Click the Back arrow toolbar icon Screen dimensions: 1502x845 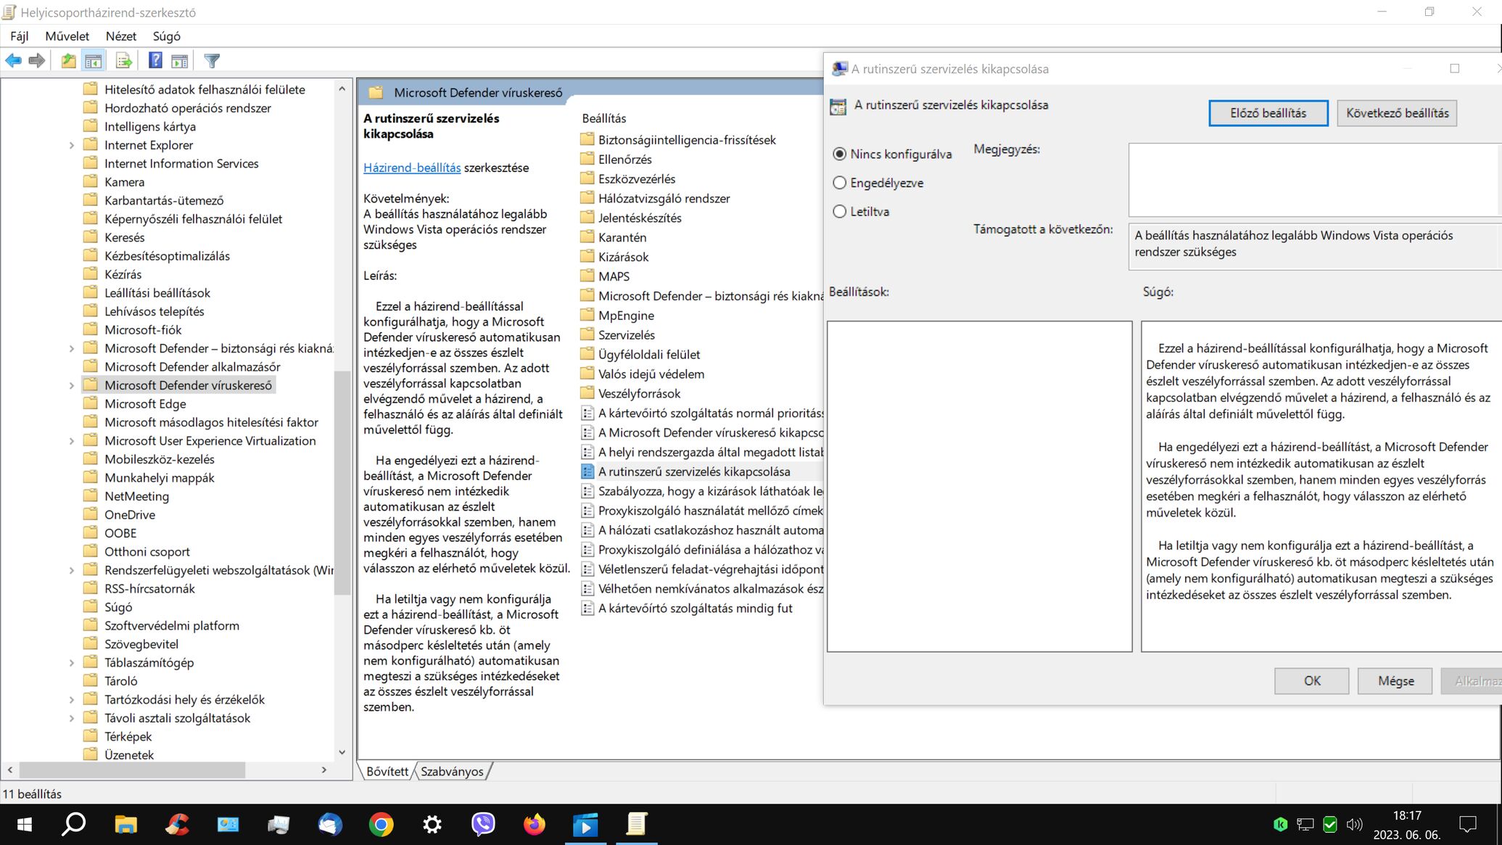tap(13, 61)
